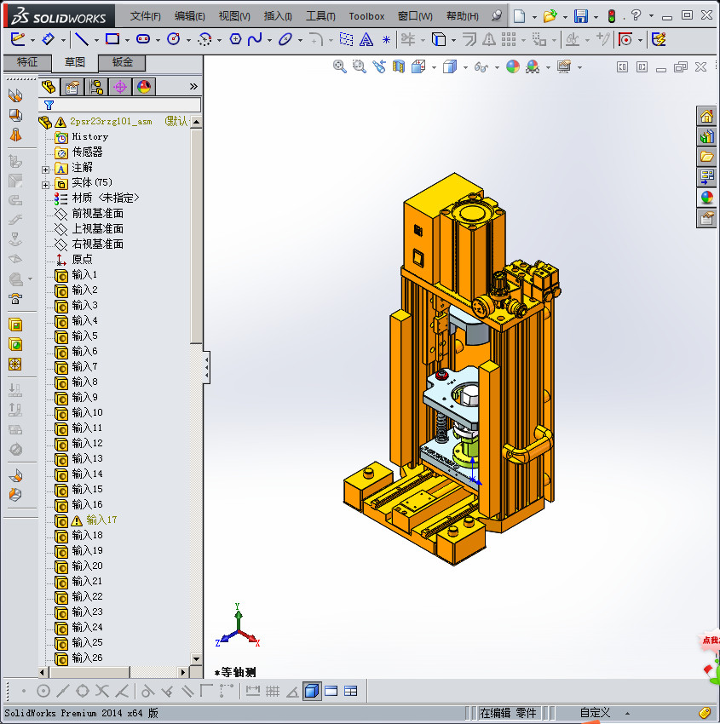
Task: Click Rebuild traffic light icon
Action: click(612, 16)
